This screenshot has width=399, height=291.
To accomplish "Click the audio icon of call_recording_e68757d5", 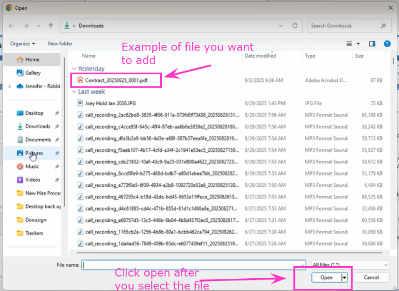I will [80, 220].
